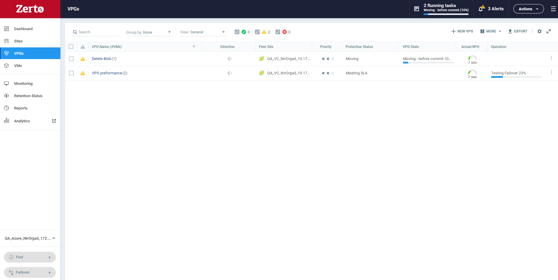The width and height of the screenshot is (558, 280).
Task: Open the hamburger menu icon
Action: point(553,9)
